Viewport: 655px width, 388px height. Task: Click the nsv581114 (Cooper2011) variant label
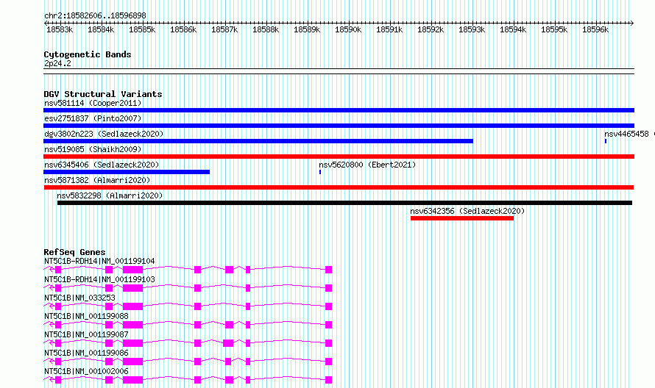(x=93, y=103)
